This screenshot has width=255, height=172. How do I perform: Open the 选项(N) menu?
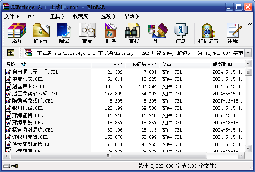pyautogui.click(x=110, y=17)
